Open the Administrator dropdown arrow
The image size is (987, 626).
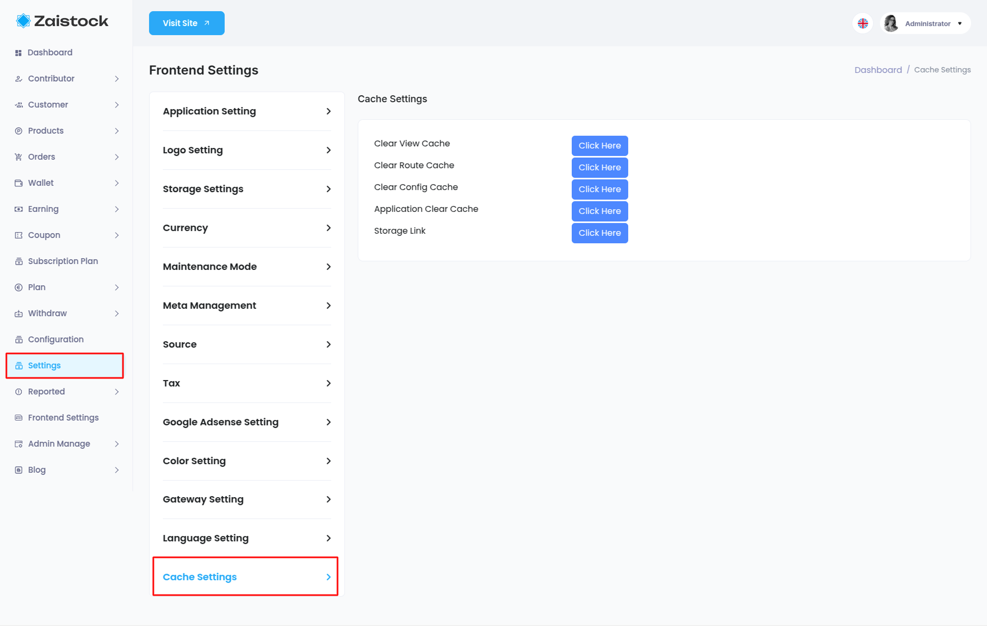pyautogui.click(x=960, y=23)
